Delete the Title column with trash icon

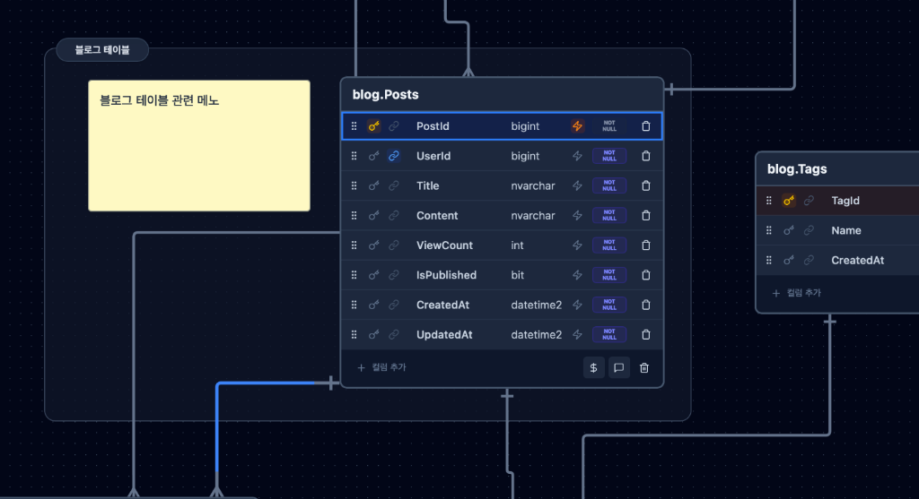click(645, 185)
